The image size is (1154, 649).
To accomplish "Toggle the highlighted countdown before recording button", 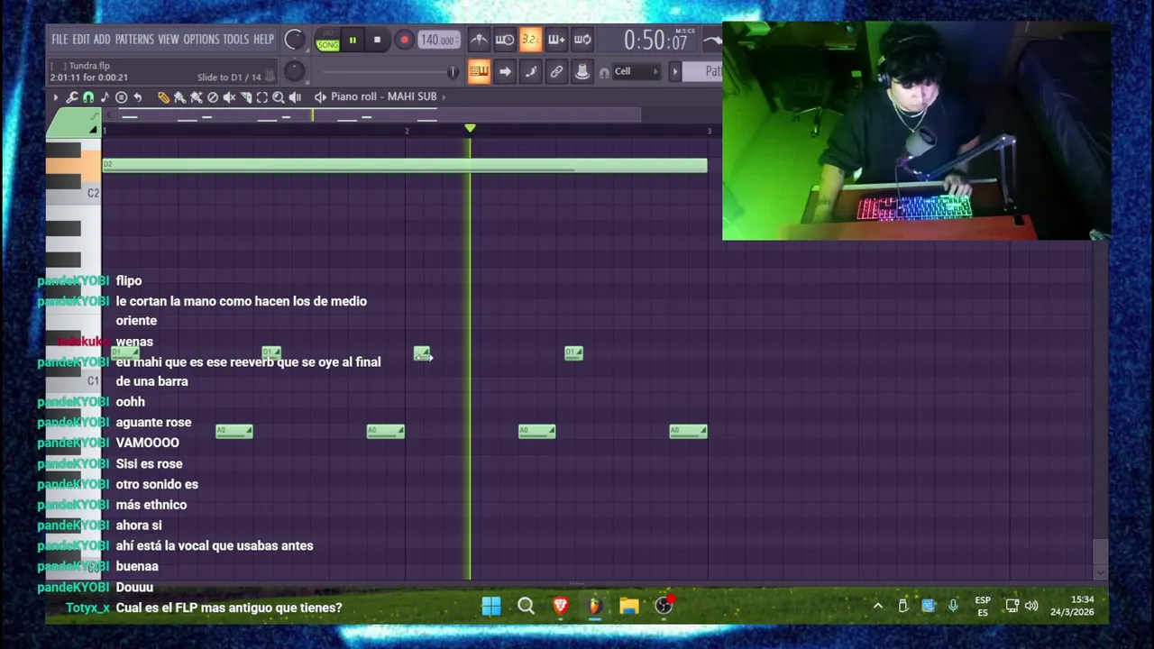I will click(530, 40).
